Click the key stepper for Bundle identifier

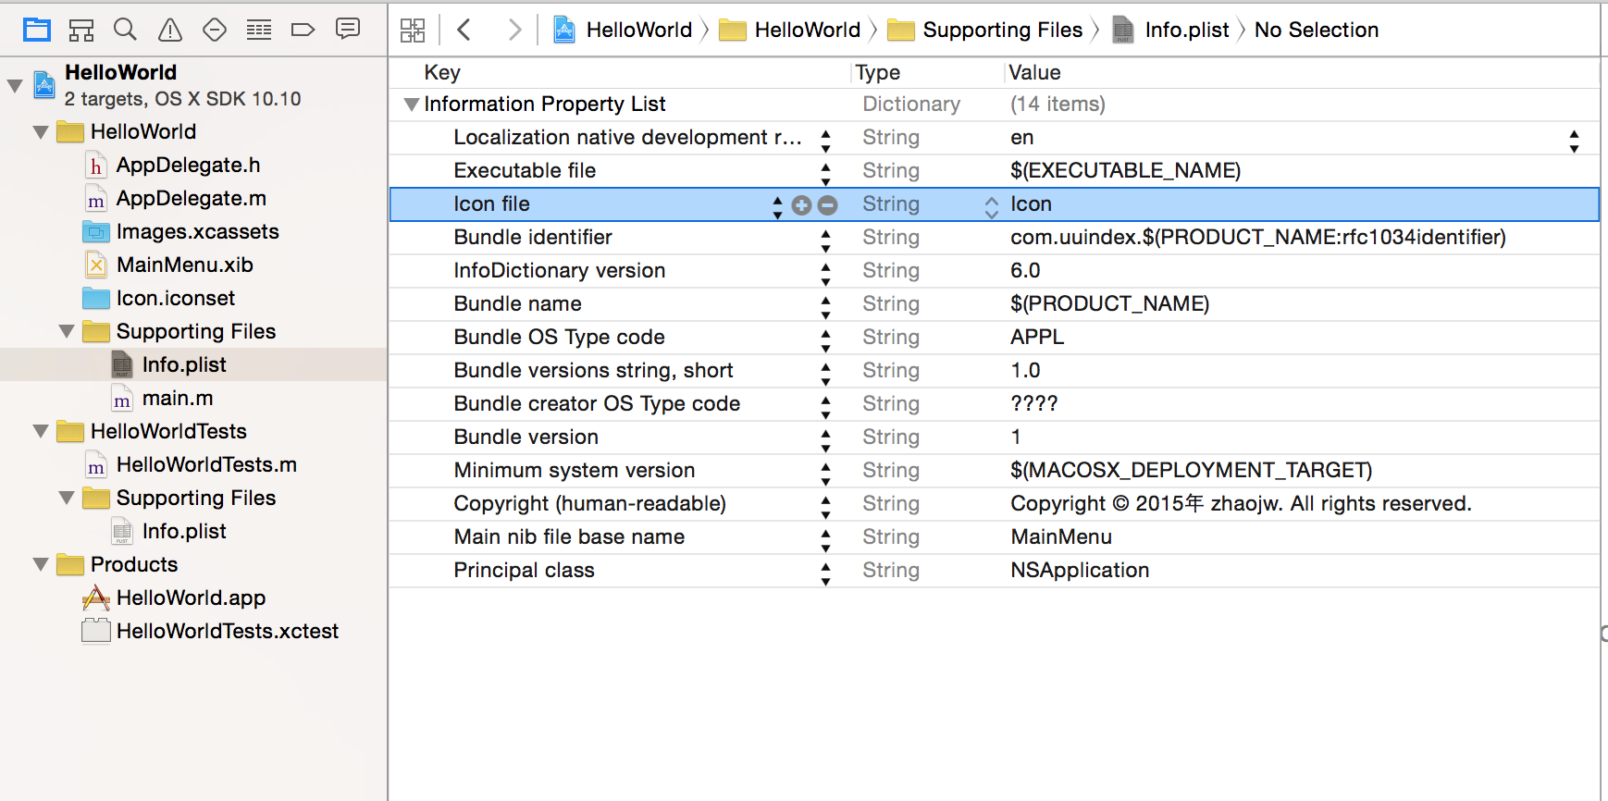tap(825, 240)
